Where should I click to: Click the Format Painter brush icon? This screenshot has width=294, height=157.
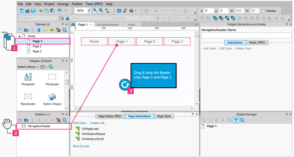[68, 18]
